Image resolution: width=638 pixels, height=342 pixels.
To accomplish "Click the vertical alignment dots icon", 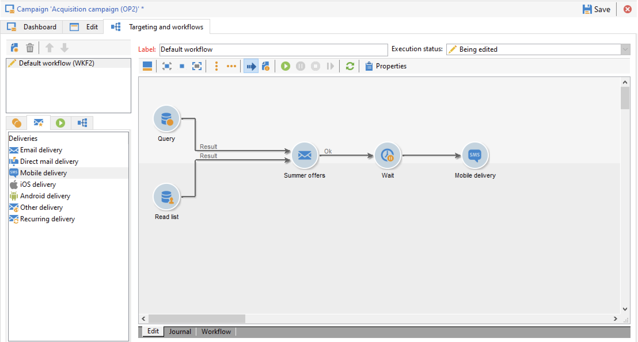I will [x=217, y=66].
